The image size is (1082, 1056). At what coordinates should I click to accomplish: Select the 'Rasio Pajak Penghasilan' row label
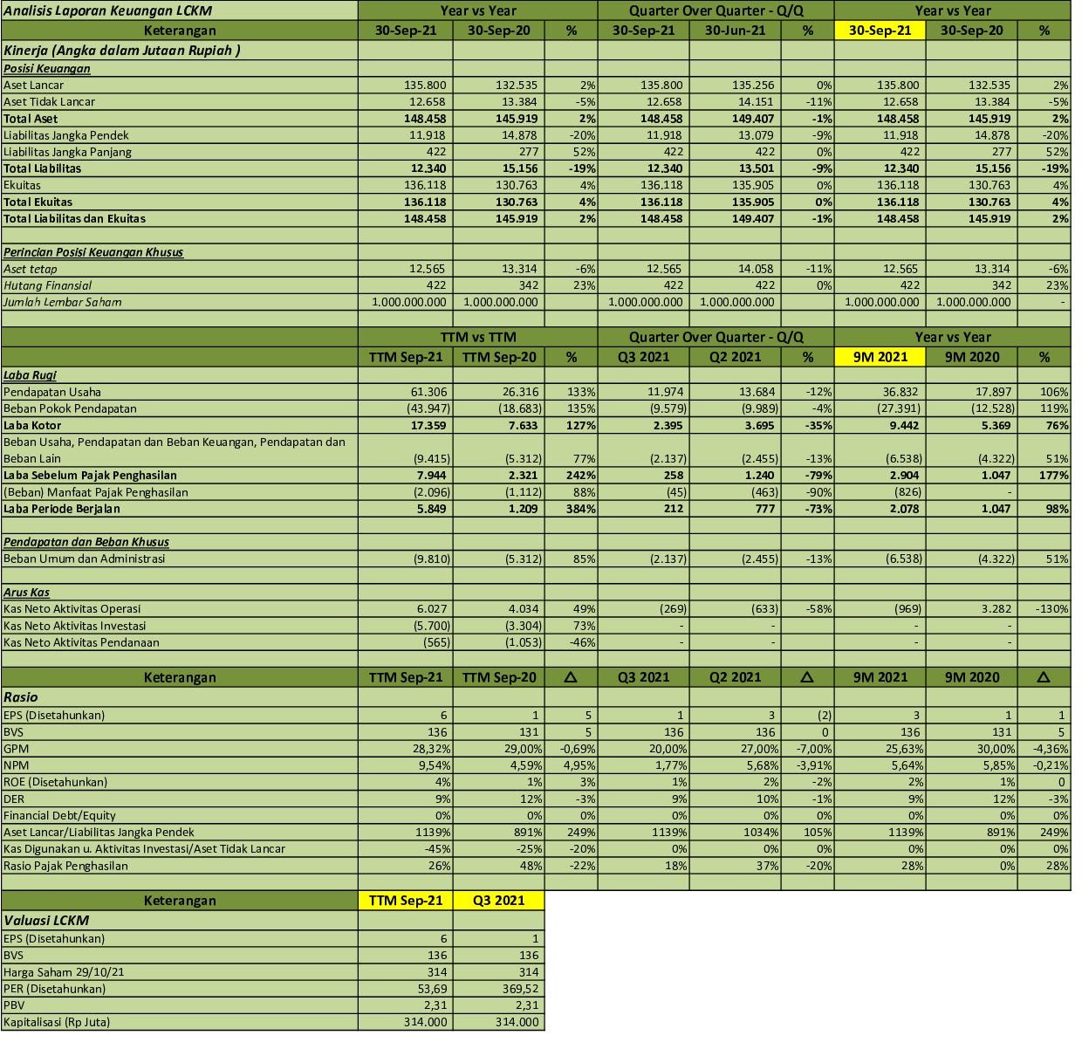pos(65,866)
